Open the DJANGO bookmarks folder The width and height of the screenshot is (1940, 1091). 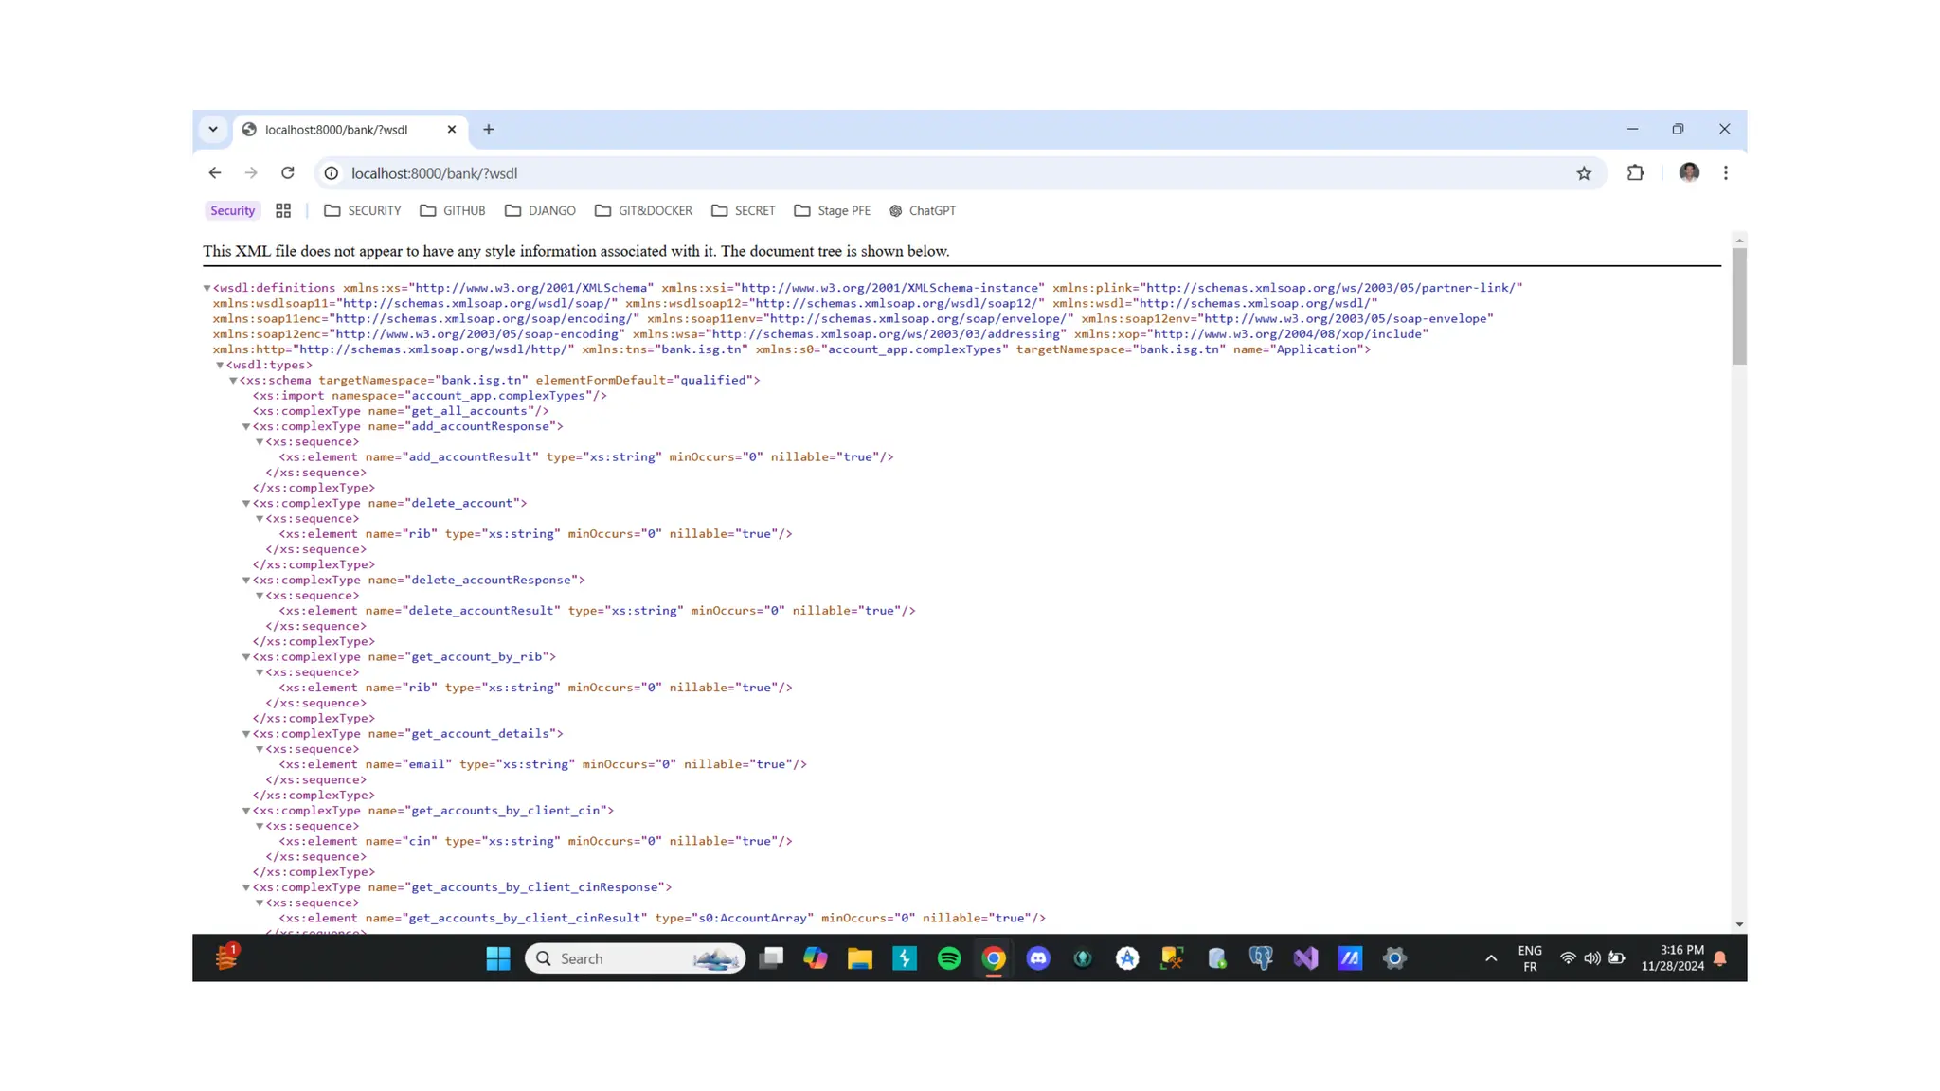click(540, 211)
